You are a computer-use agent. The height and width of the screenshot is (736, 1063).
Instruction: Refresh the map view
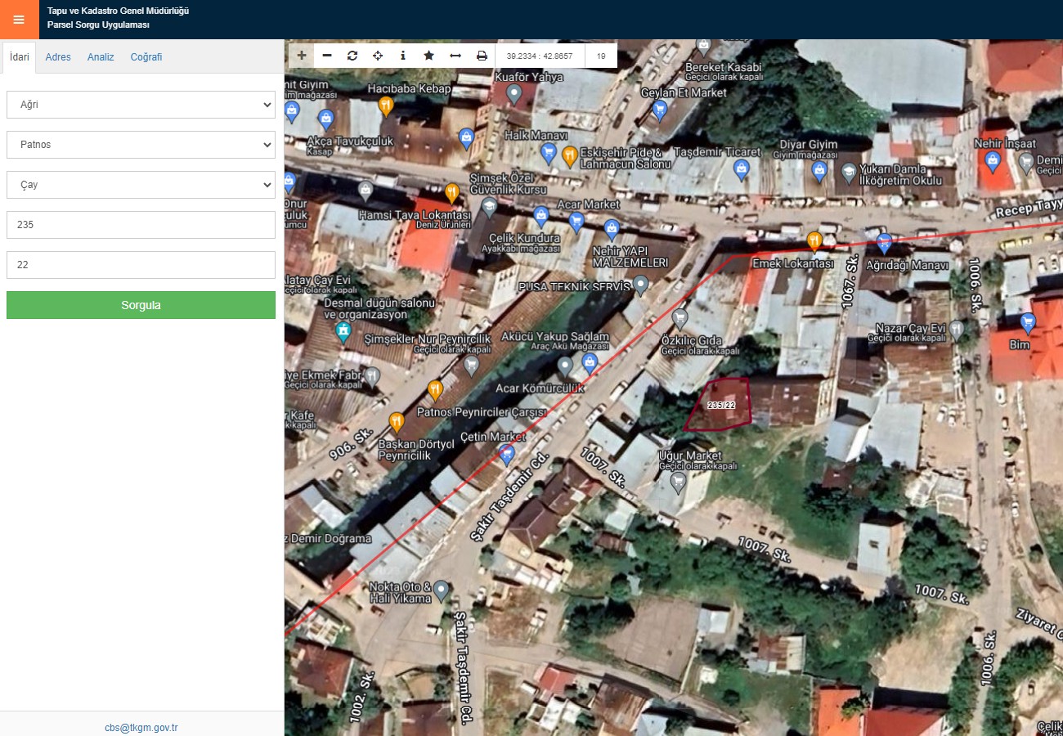(352, 56)
